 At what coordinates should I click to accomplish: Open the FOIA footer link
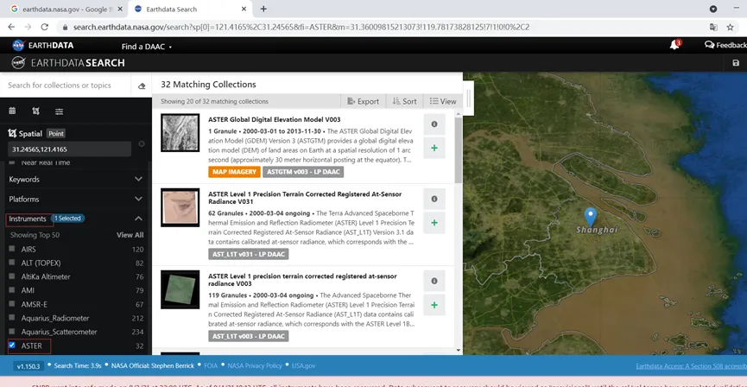(x=211, y=366)
